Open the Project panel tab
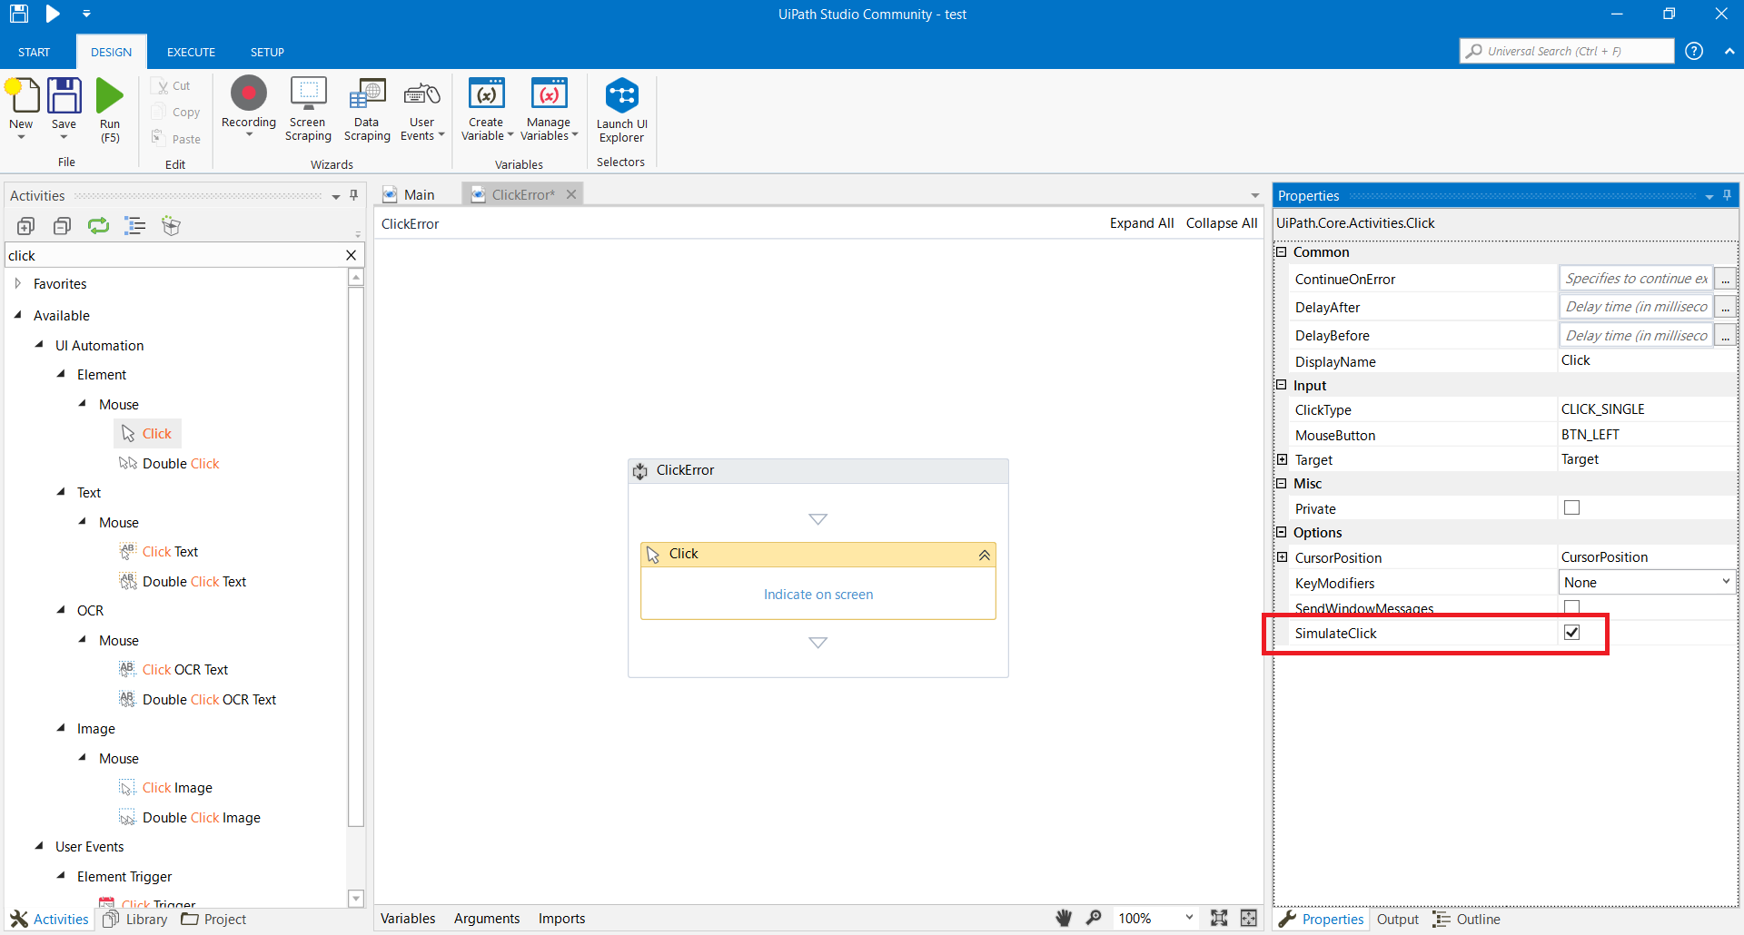Image resolution: width=1744 pixels, height=935 pixels. pos(214,919)
